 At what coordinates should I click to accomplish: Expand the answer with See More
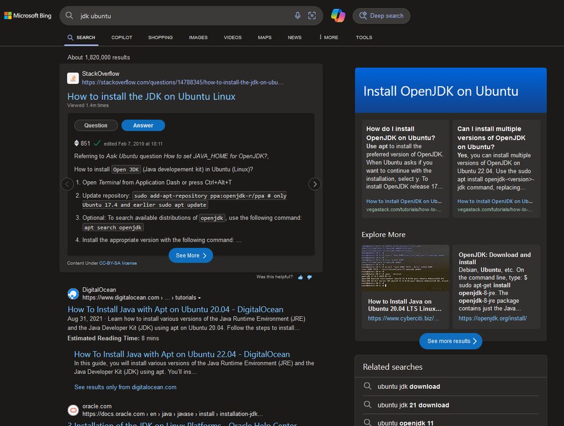(x=191, y=255)
